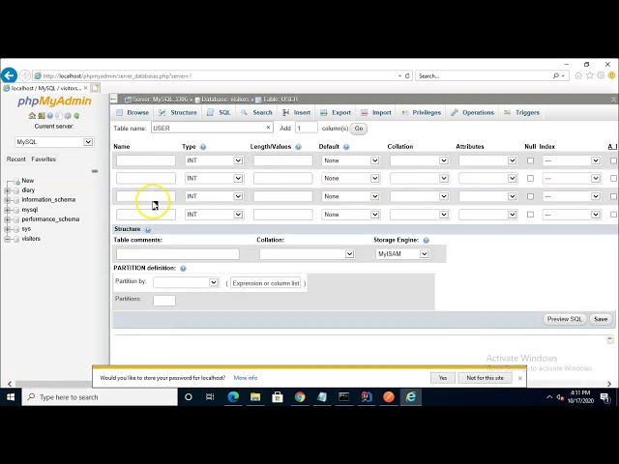The height and width of the screenshot is (464, 619).
Task: Open the console icon below the Save button
Action: click(610, 340)
